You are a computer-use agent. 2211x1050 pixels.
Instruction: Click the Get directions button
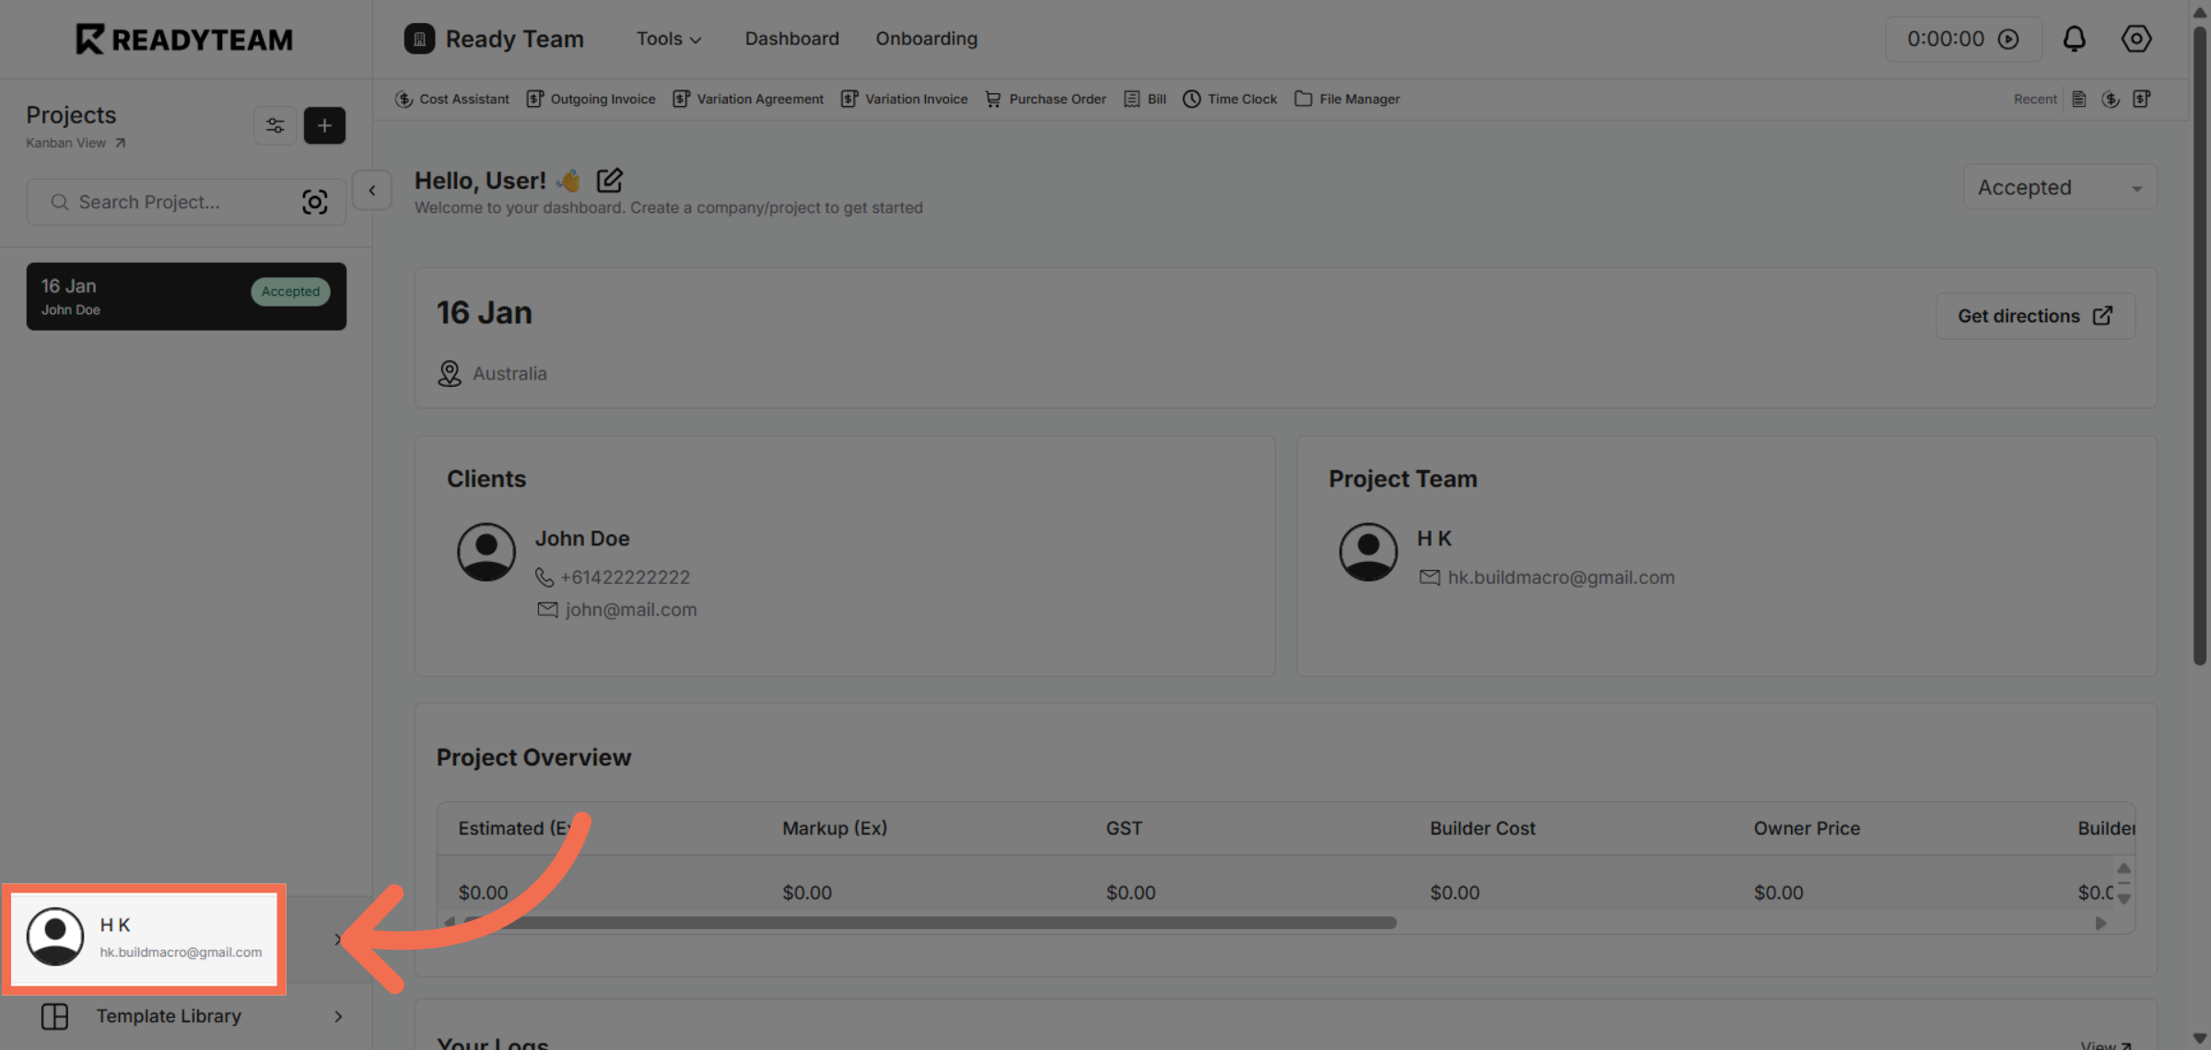[2034, 315]
